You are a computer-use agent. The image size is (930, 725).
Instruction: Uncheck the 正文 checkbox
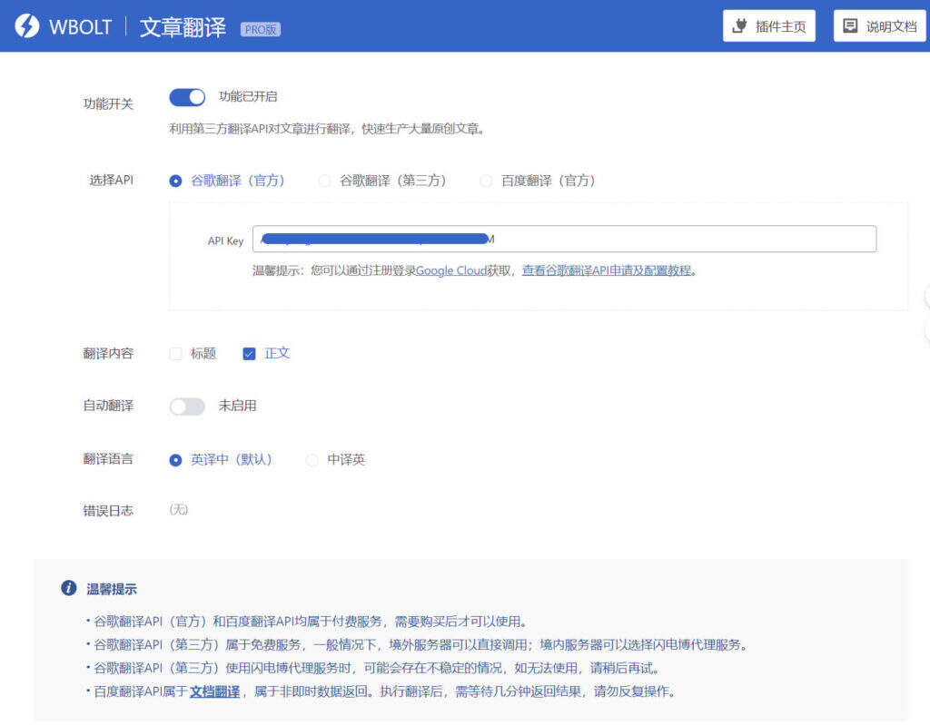(x=250, y=354)
